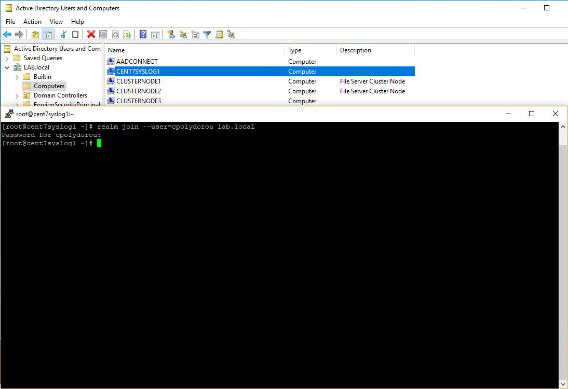
Task: Create a new user with the new user icon
Action: [171, 34]
